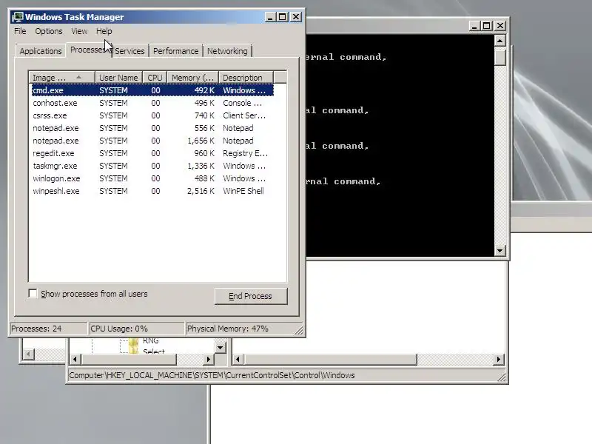The image size is (592, 444).
Task: Select the winlogon.exe process
Action: (x=152, y=178)
